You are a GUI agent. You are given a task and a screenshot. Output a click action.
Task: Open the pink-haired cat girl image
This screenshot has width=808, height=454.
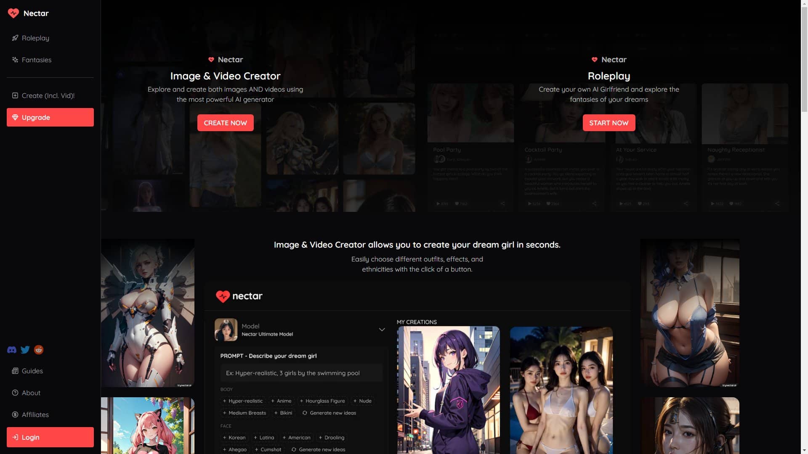tap(148, 425)
